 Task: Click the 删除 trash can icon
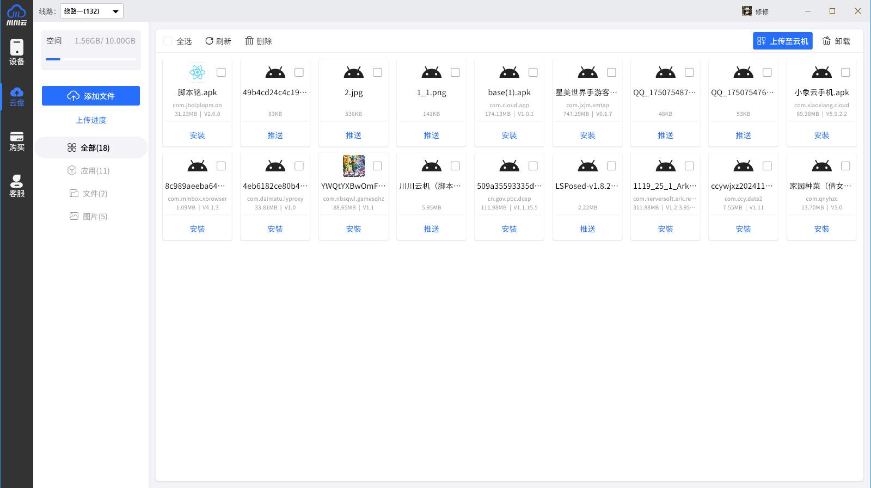[x=249, y=41]
